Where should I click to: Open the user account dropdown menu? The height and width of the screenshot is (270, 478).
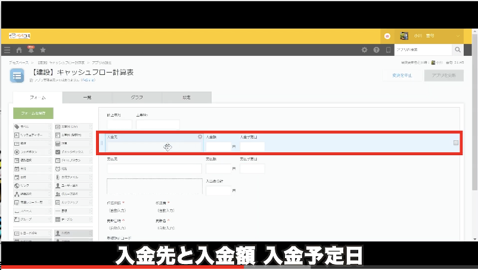(458, 36)
